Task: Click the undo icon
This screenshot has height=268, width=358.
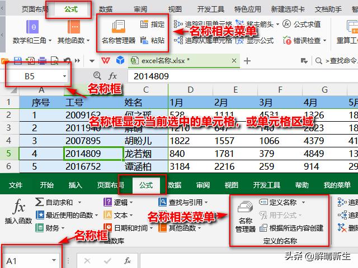Action: coord(67,61)
